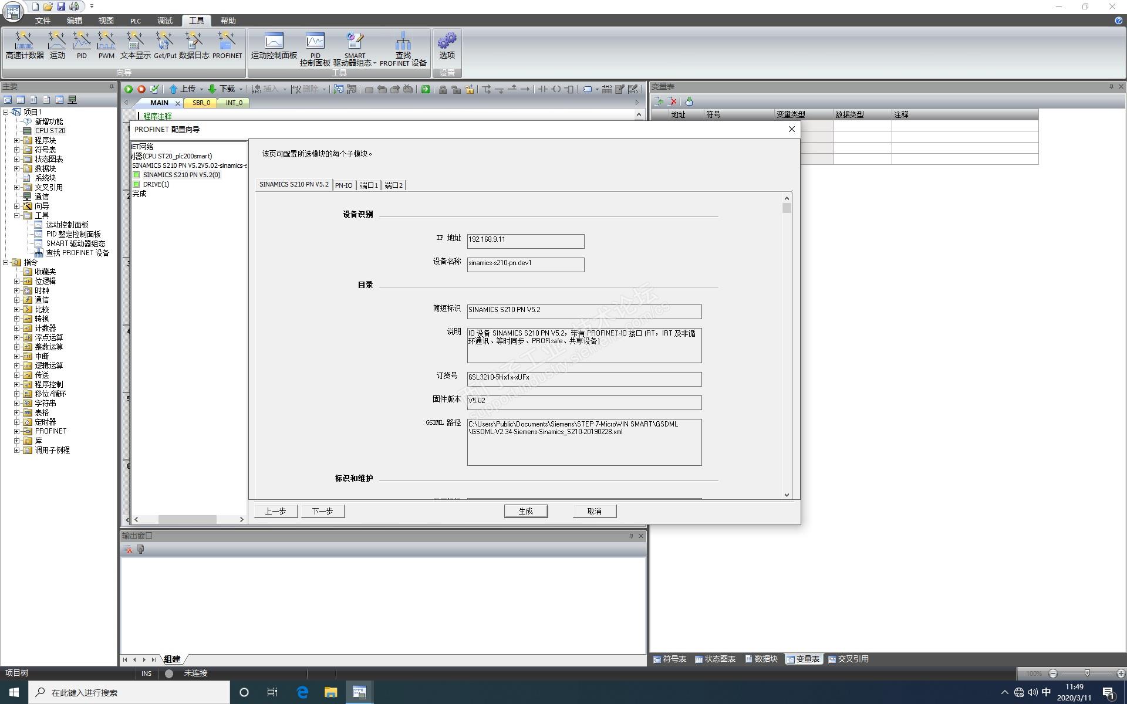Click the 下一步 button
Image resolution: width=1127 pixels, height=704 pixels.
click(x=322, y=511)
